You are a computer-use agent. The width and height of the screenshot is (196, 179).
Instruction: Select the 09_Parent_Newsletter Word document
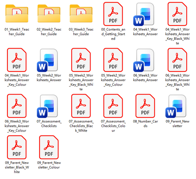click(x=176, y=106)
